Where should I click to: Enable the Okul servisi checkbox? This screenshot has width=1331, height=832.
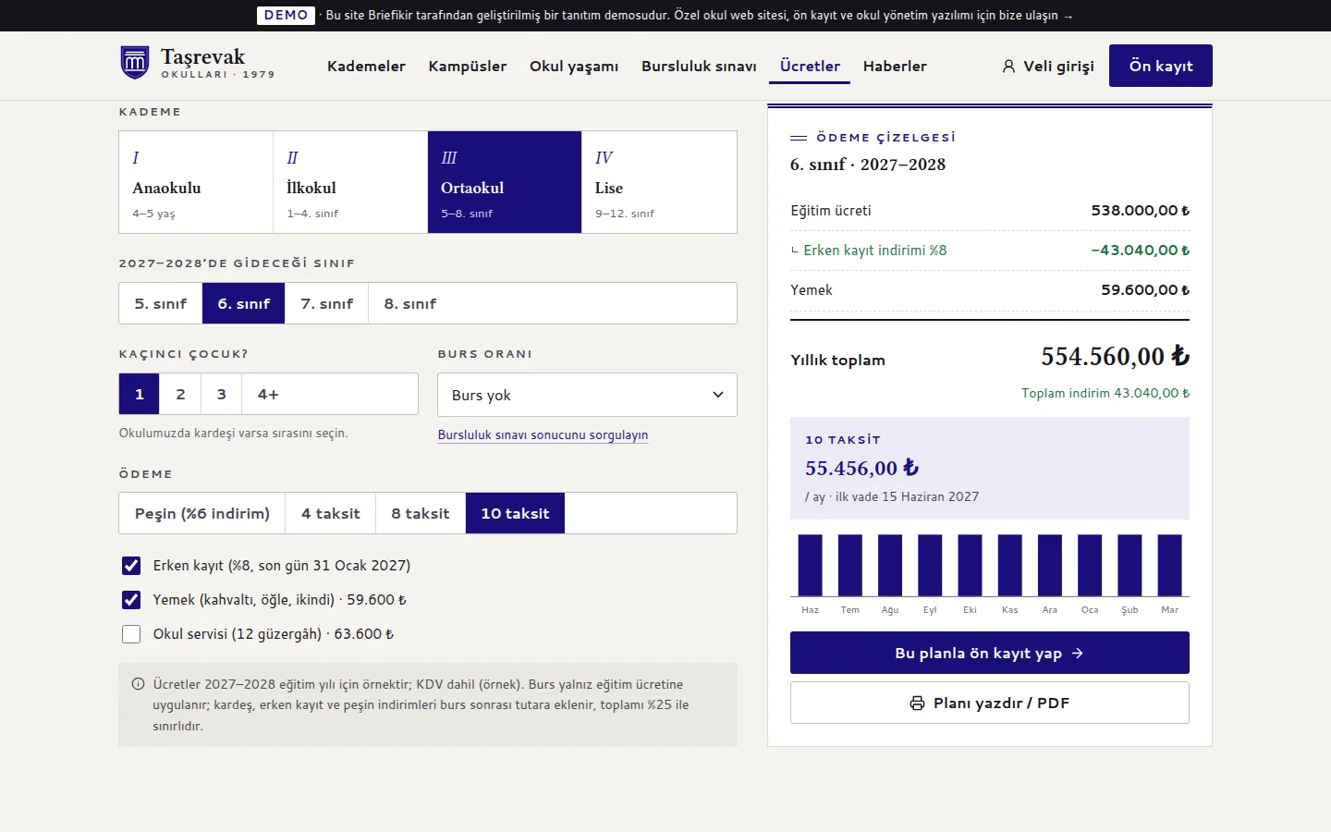point(131,634)
